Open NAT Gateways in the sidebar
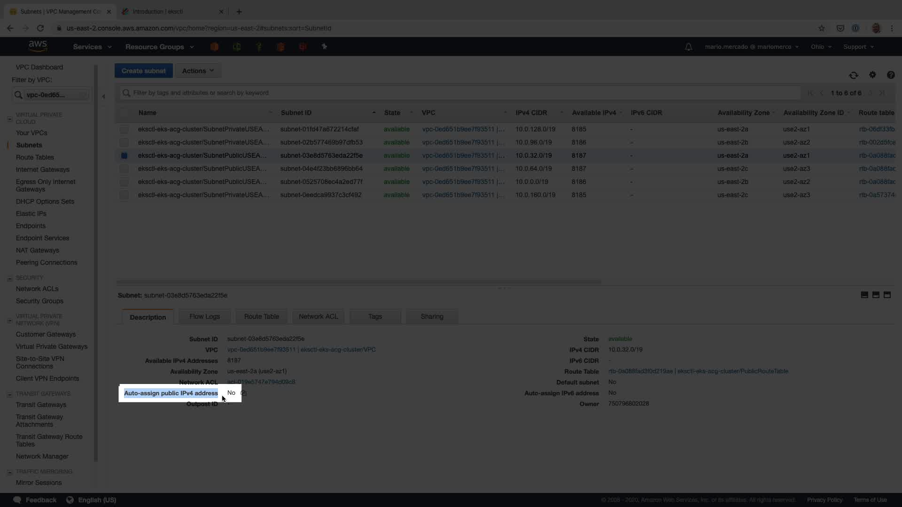Screen dimensions: 902x507 click(x=38, y=250)
